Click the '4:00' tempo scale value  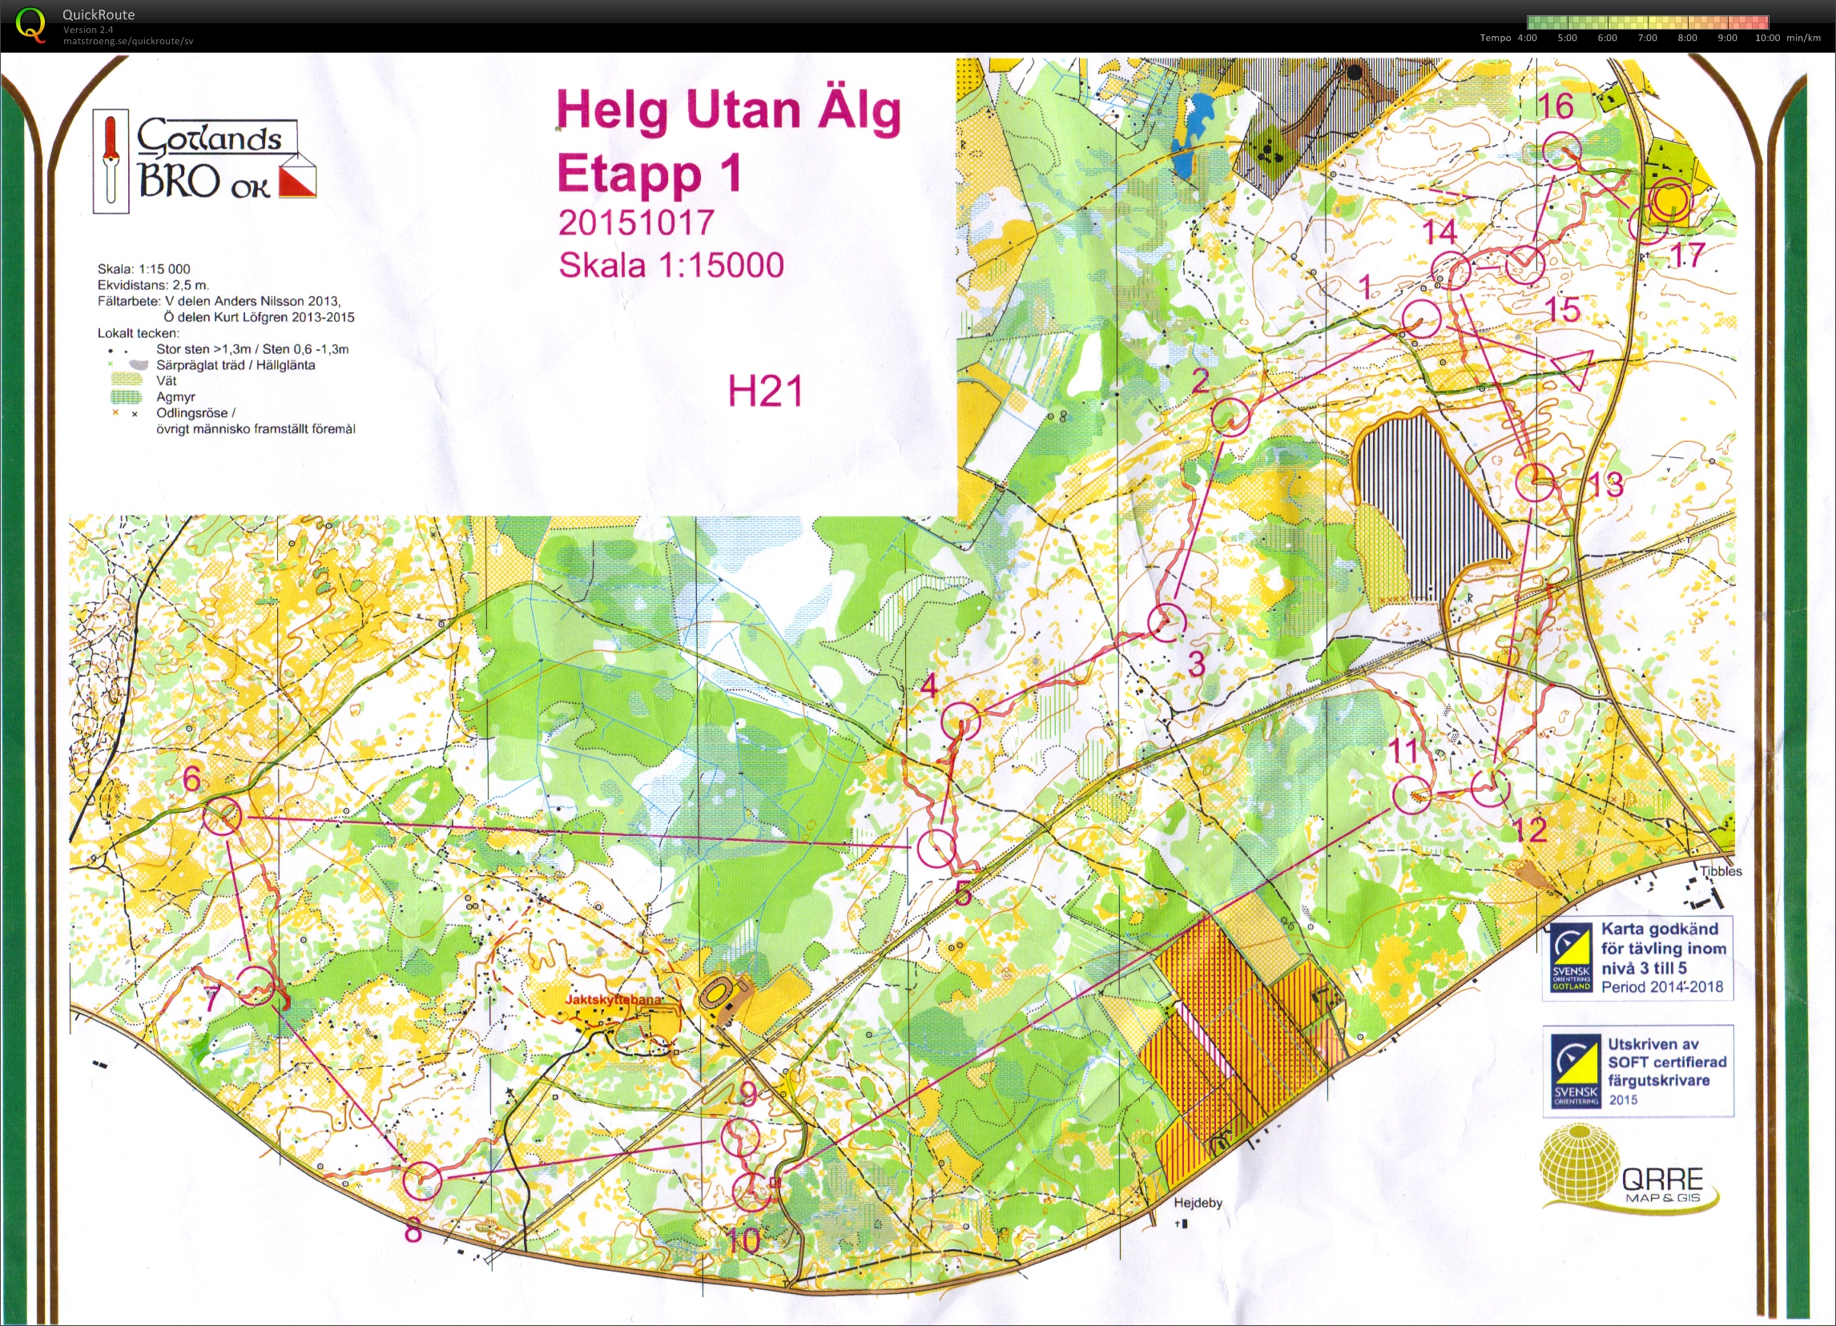point(1527,38)
